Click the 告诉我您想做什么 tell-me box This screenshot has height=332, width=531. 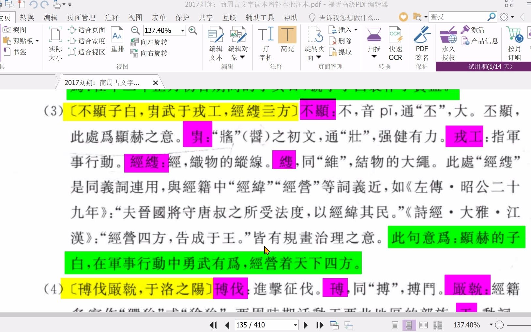click(344, 17)
